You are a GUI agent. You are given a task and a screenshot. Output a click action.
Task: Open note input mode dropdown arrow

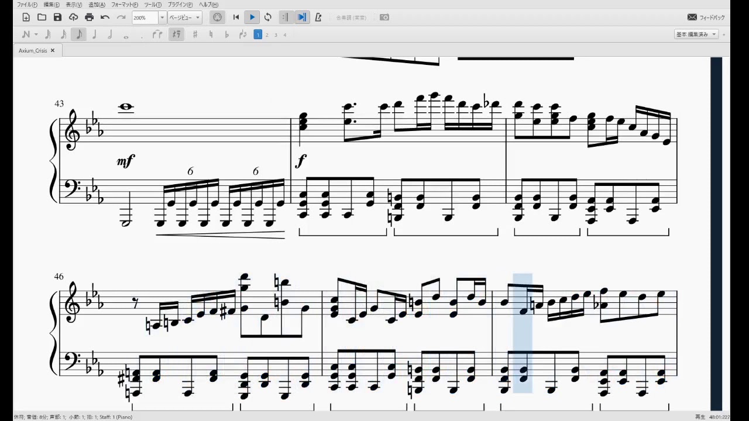[x=36, y=34]
